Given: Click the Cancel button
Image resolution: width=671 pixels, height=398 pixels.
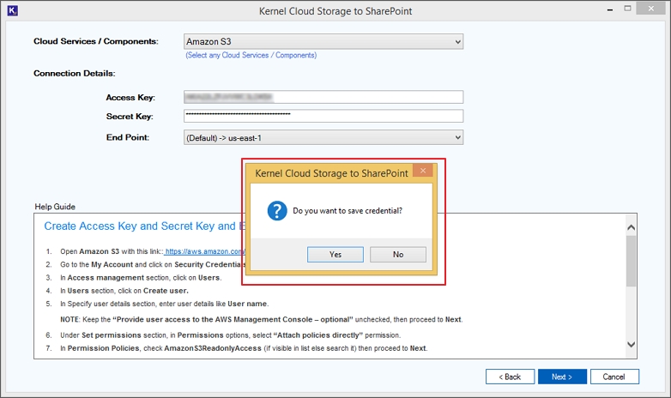Looking at the screenshot, I should click(614, 377).
